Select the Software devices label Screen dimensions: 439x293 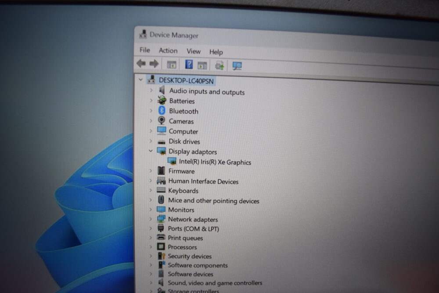(x=191, y=274)
